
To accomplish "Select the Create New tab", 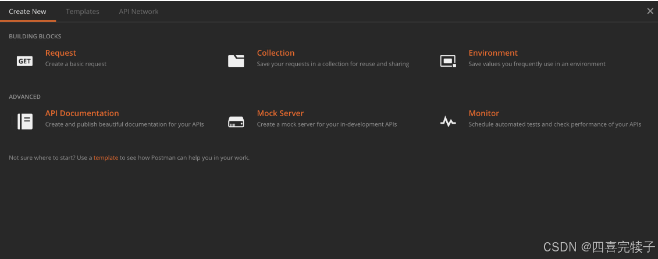I will [28, 11].
